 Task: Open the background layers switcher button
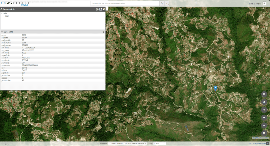coord(264,133)
